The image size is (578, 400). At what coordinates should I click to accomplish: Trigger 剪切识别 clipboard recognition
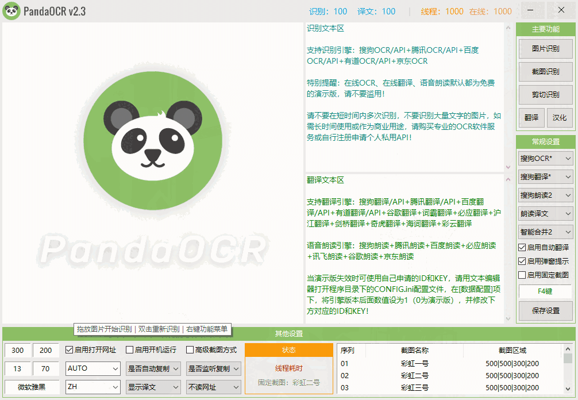tap(545, 95)
